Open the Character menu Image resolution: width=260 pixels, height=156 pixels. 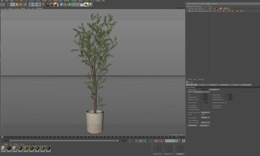coord(74,1)
